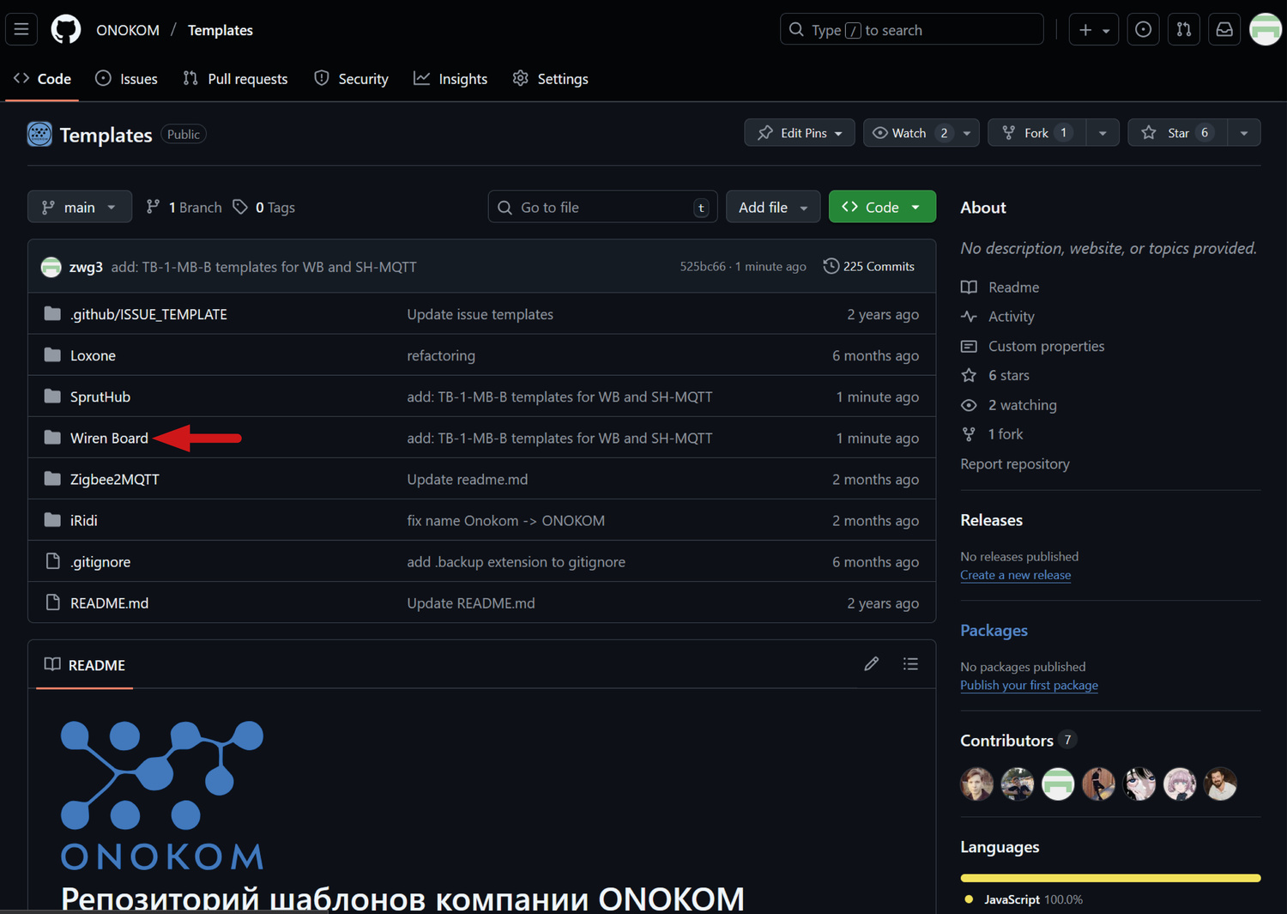Toggle Watch on this repository

(909, 133)
